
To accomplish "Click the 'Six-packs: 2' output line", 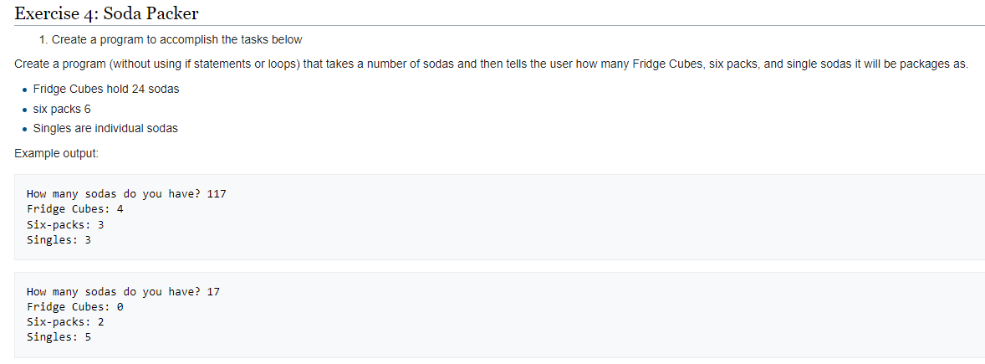I will (x=65, y=322).
